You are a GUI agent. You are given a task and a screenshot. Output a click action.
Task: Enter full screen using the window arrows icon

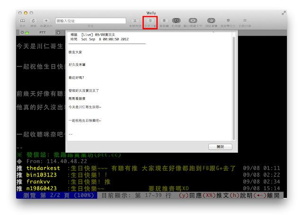point(284,13)
